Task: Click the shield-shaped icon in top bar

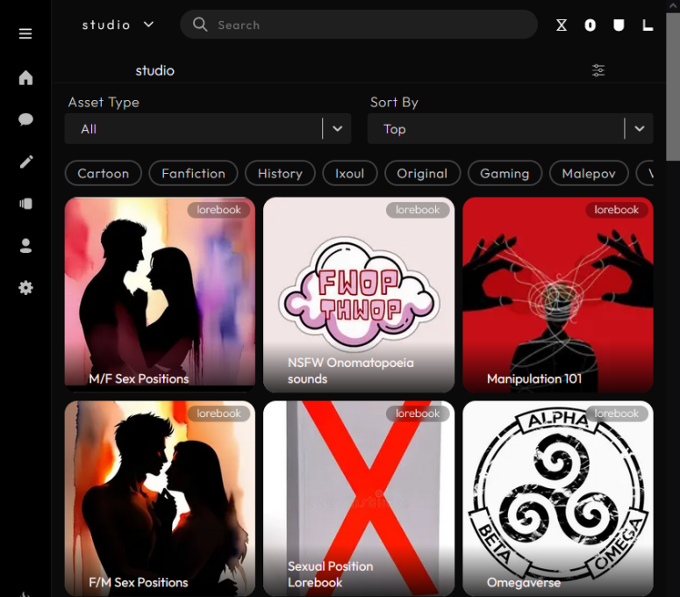Action: (619, 25)
